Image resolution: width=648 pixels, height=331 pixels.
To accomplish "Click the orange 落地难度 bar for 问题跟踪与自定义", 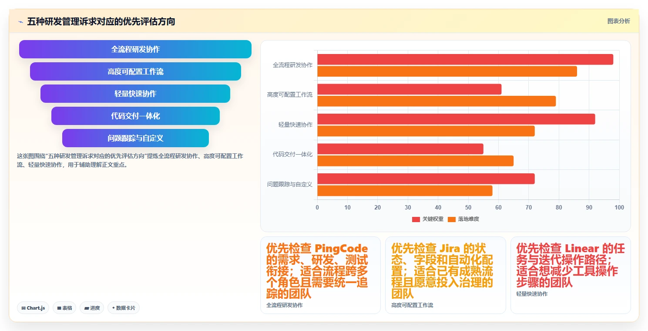I will pyautogui.click(x=405, y=190).
